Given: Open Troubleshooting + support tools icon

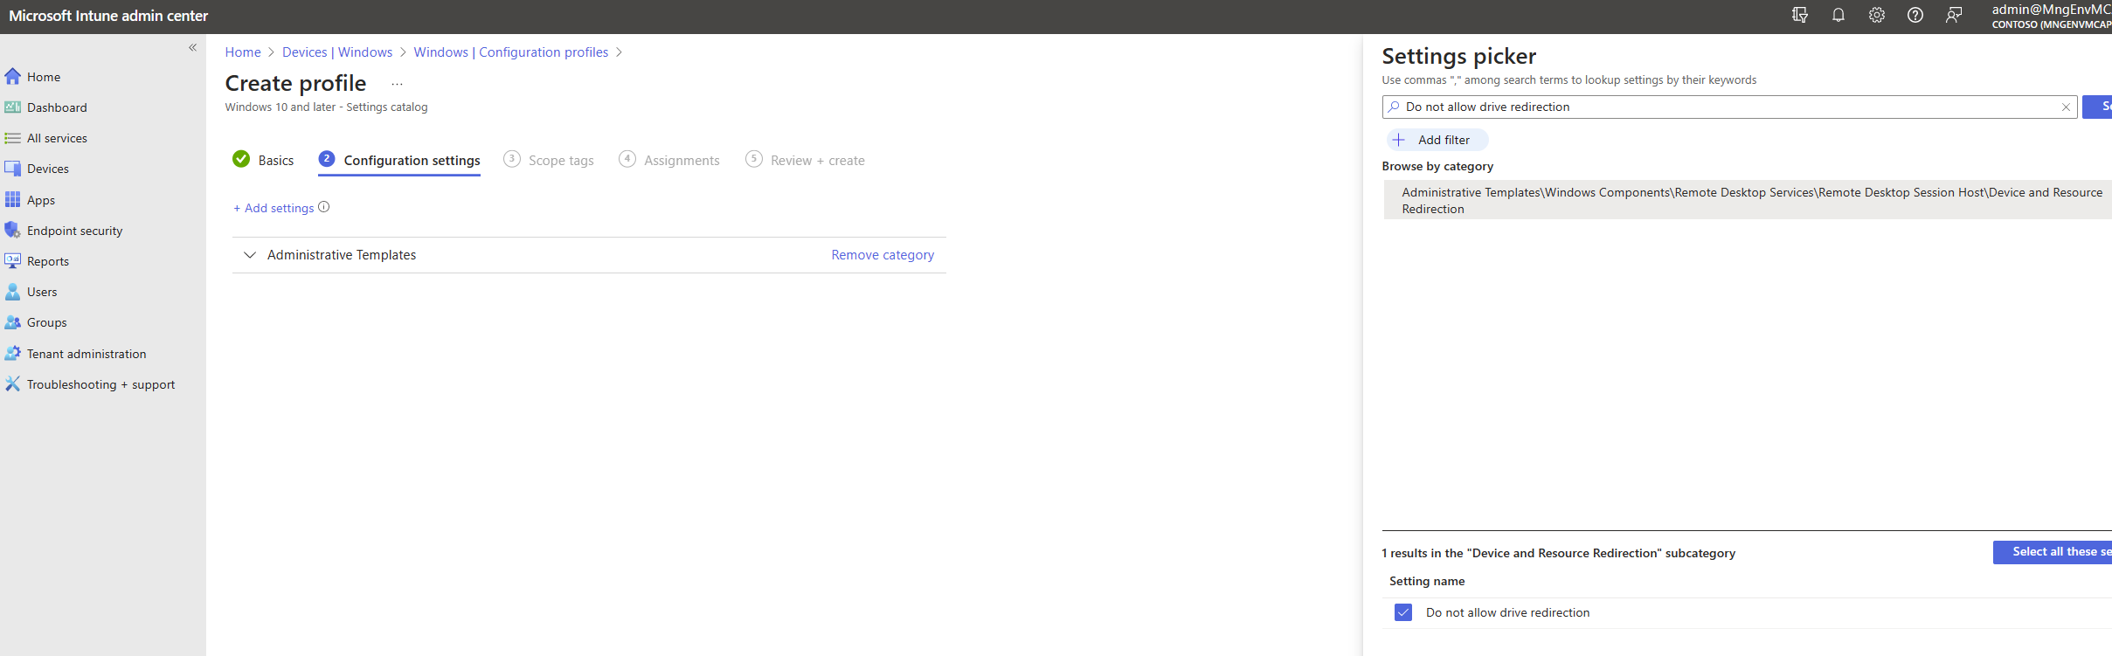Looking at the screenshot, I should [12, 384].
